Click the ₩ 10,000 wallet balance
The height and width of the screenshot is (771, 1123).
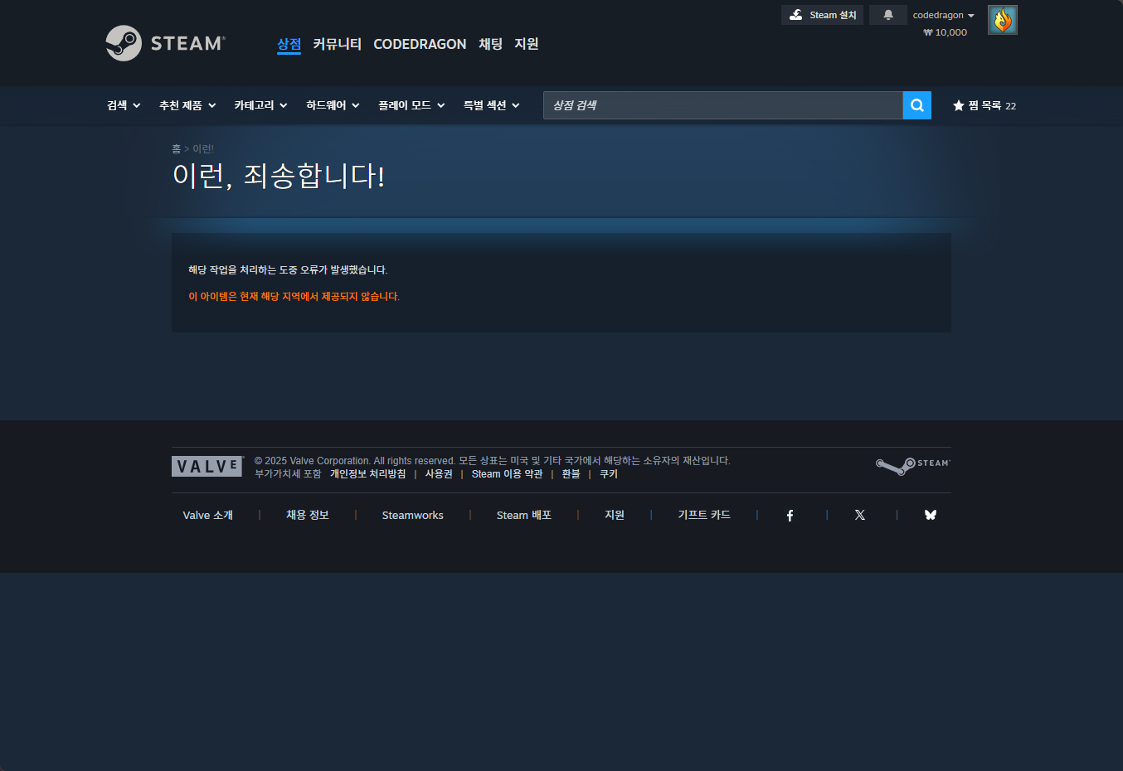tap(945, 32)
